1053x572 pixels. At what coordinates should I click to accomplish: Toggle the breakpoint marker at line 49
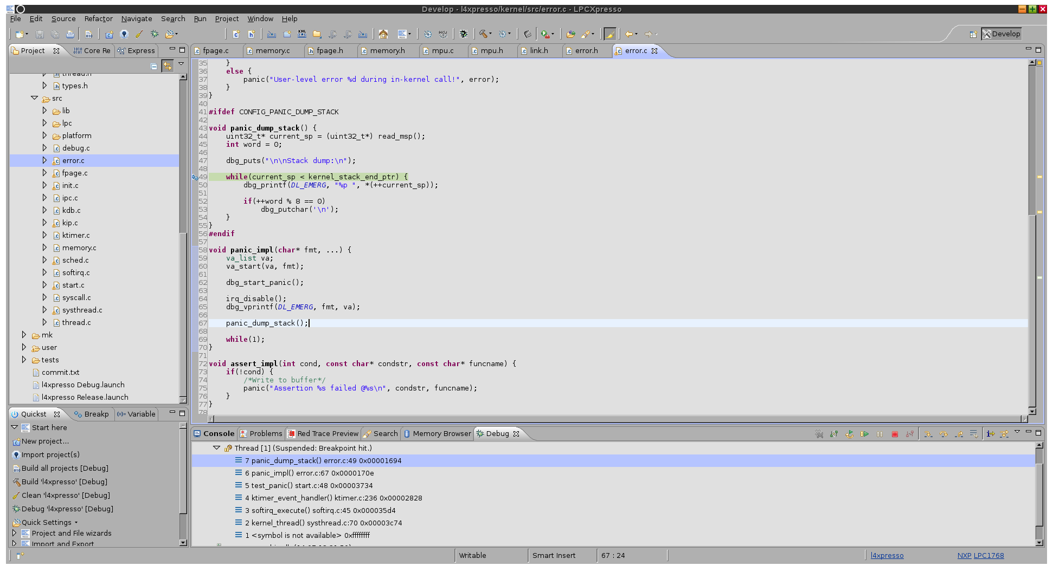tap(195, 177)
